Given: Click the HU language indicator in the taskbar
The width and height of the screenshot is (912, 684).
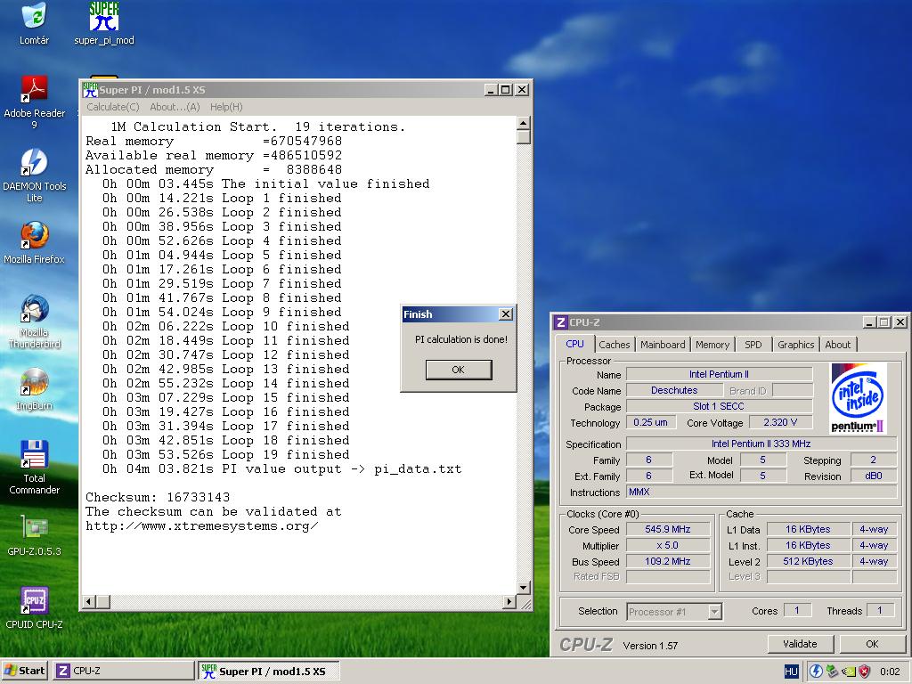Looking at the screenshot, I should pos(791,672).
